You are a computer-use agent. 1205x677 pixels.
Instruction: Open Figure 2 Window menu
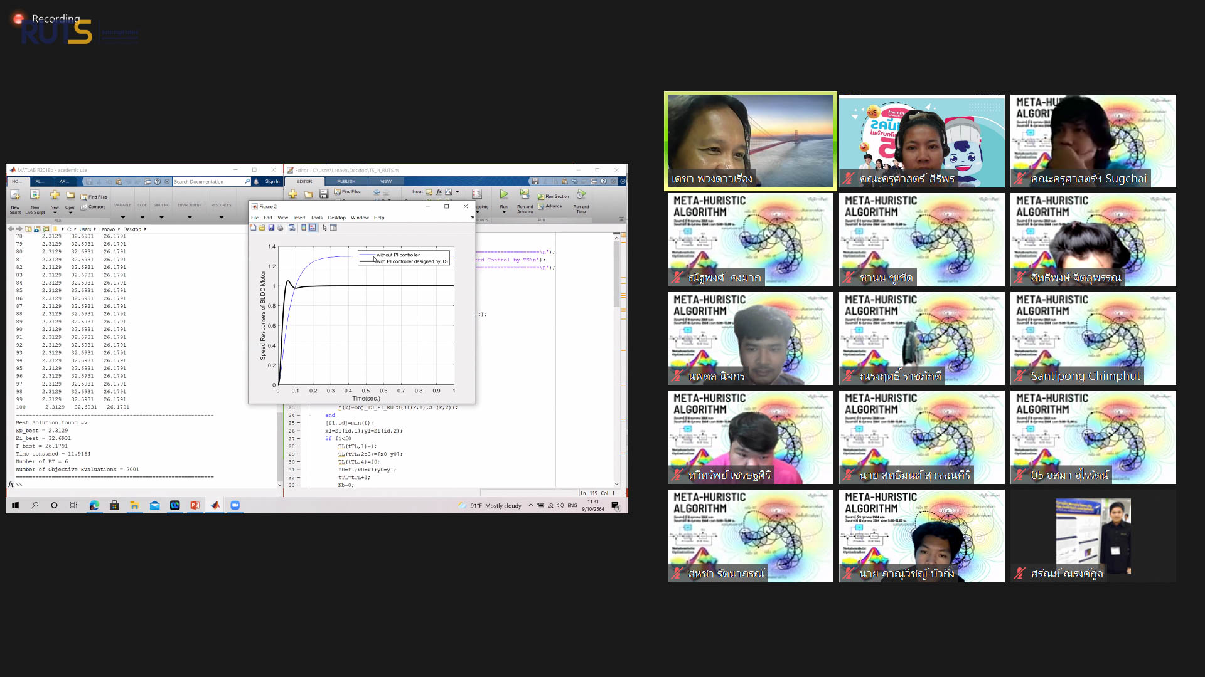[360, 218]
